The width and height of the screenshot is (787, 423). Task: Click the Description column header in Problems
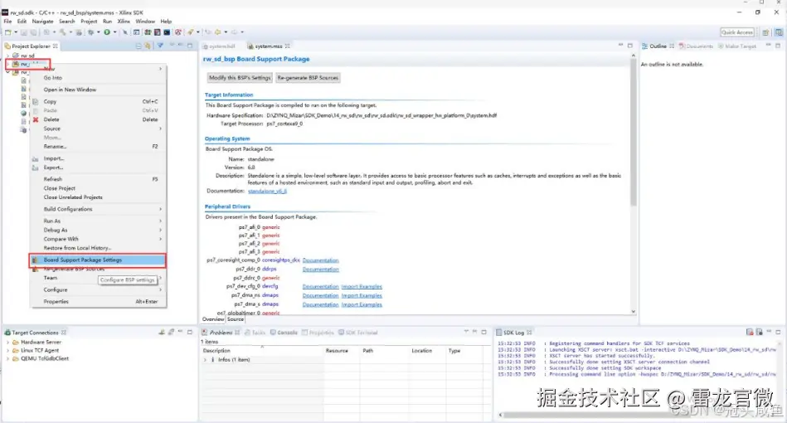click(263, 351)
